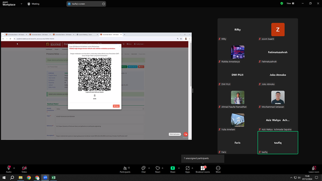Click the reload icon in shared browser
The width and height of the screenshot is (322, 181).
10,39
